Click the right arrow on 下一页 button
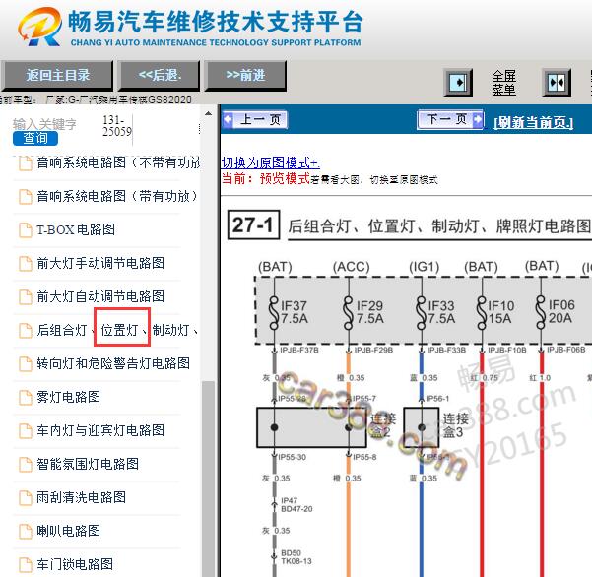Viewport: 592px width, 577px height. [x=477, y=119]
